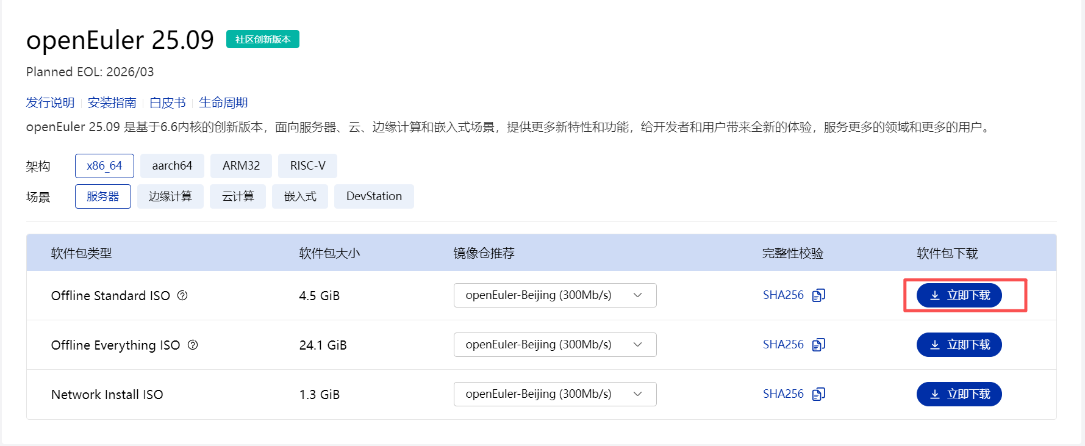Download the Offline Everything ISO

click(x=959, y=345)
